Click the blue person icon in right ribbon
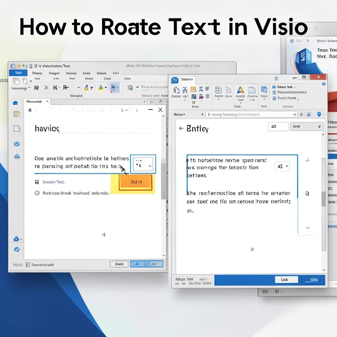 (201, 89)
